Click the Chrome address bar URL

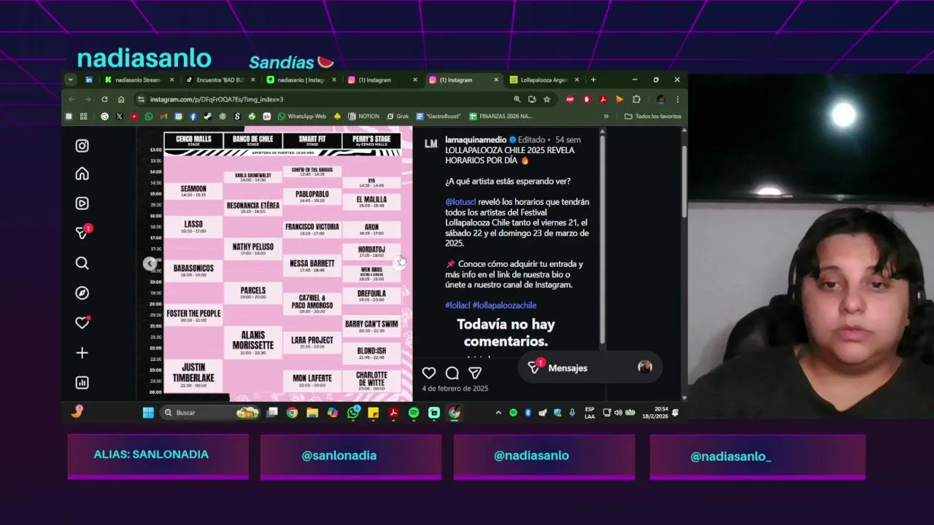(x=217, y=99)
